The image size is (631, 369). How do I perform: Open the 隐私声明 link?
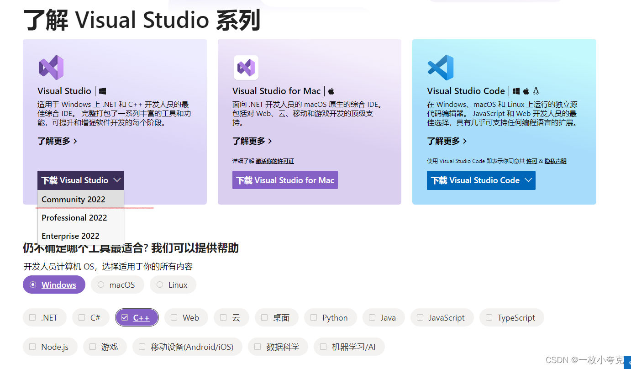pos(555,161)
